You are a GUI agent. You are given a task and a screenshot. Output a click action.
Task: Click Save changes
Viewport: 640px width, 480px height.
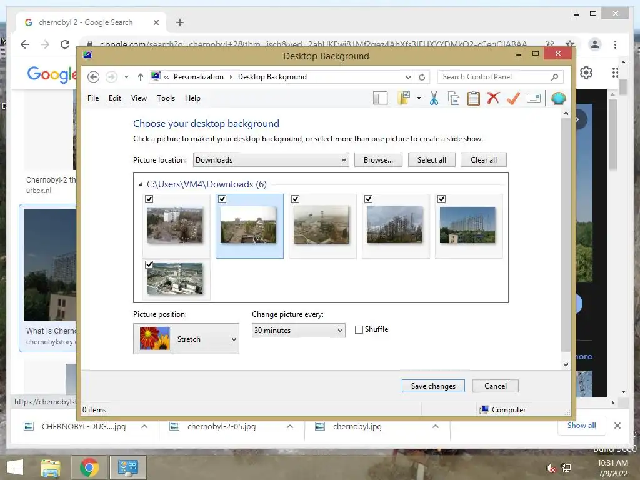[433, 386]
